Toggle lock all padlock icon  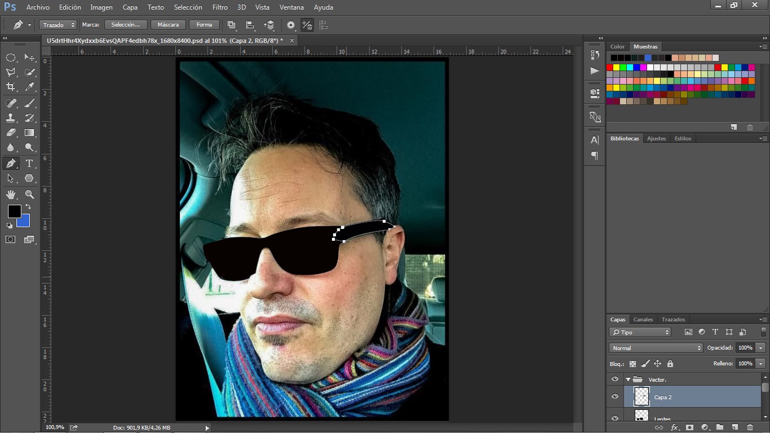pyautogui.click(x=670, y=364)
